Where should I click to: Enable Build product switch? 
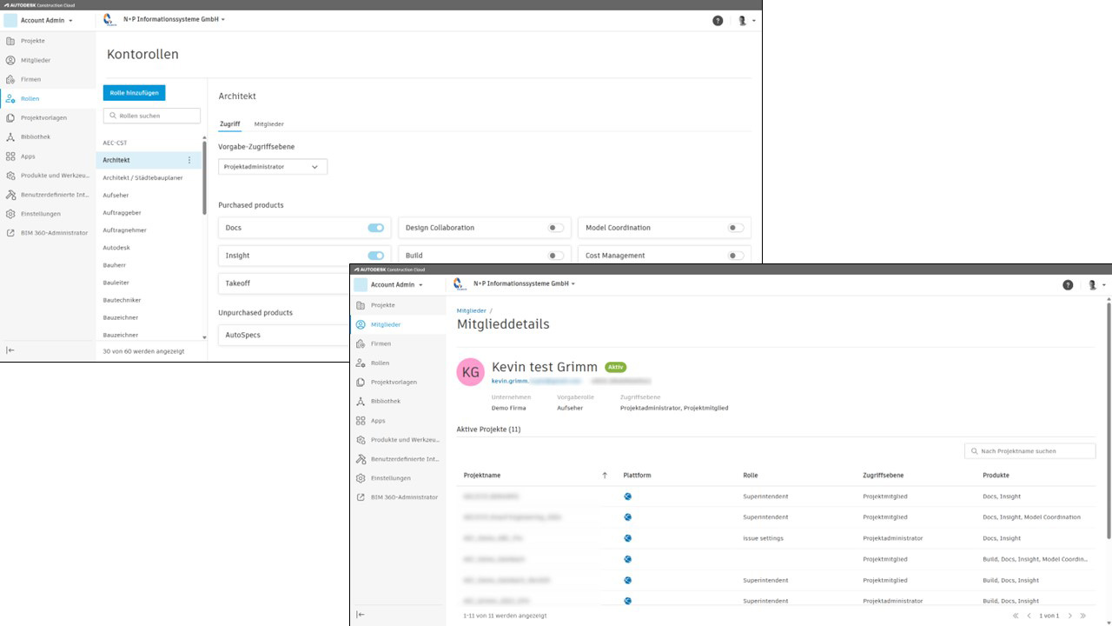pos(555,256)
